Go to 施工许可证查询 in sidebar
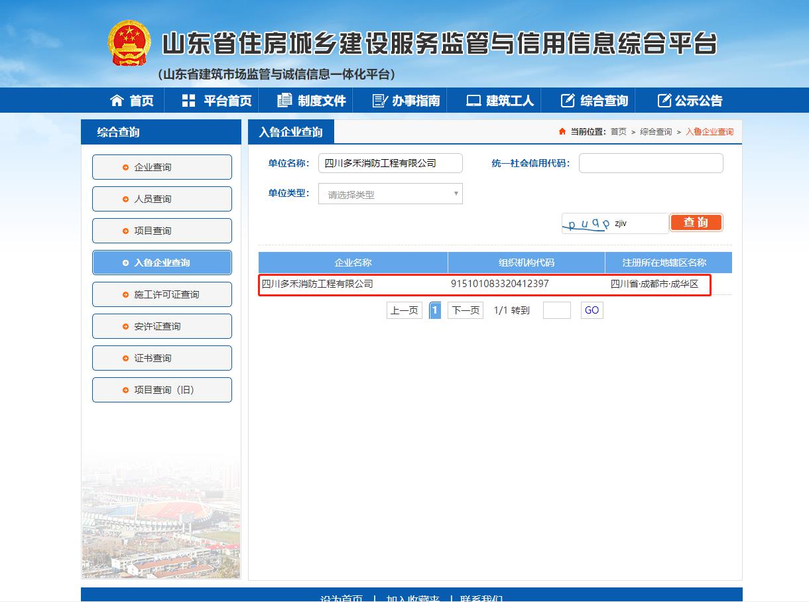 tap(162, 294)
